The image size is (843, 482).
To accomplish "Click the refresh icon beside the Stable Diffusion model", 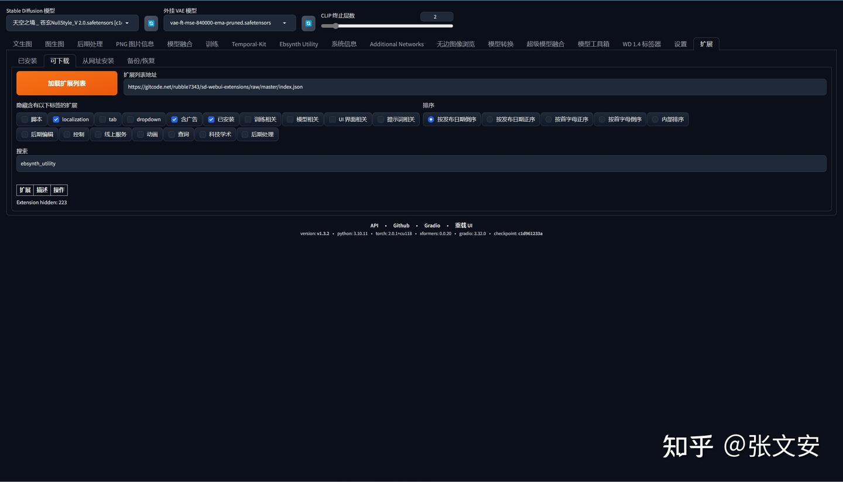I will [151, 23].
